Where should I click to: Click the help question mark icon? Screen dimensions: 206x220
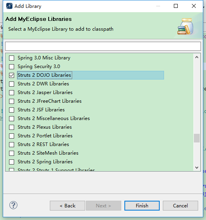point(13,205)
